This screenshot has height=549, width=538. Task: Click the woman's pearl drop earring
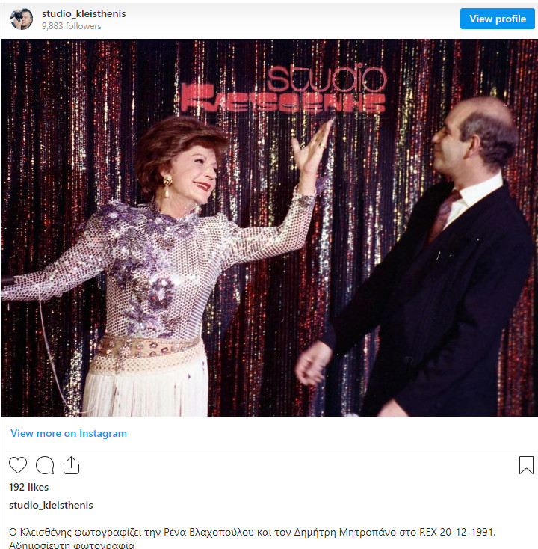167,186
